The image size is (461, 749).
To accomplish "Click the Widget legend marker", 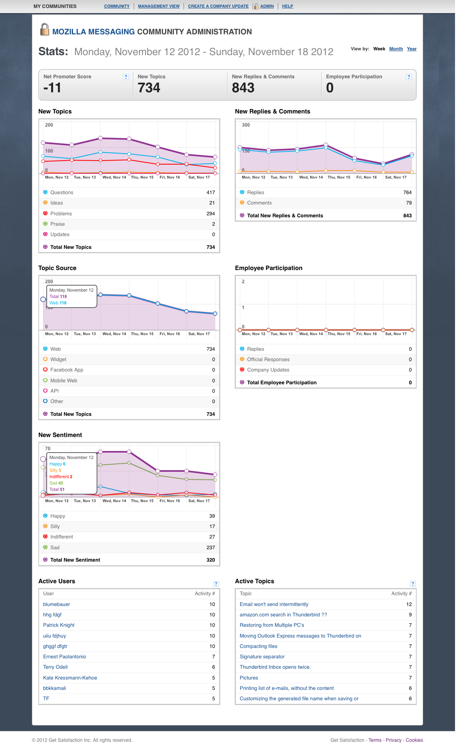I will point(45,359).
